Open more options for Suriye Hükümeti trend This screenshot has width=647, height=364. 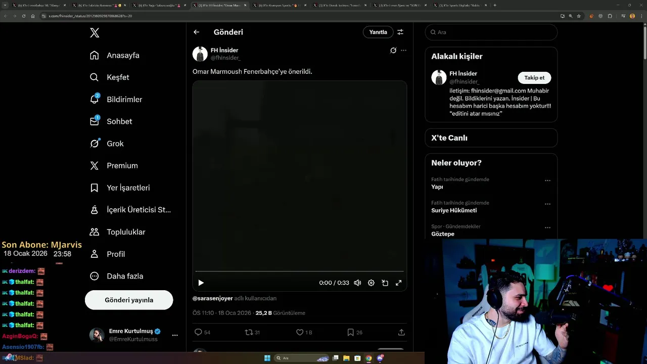[x=547, y=204]
